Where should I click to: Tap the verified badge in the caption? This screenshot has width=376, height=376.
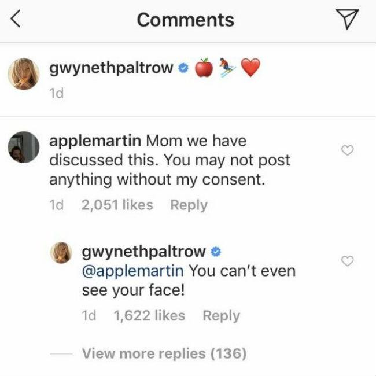tap(183, 68)
